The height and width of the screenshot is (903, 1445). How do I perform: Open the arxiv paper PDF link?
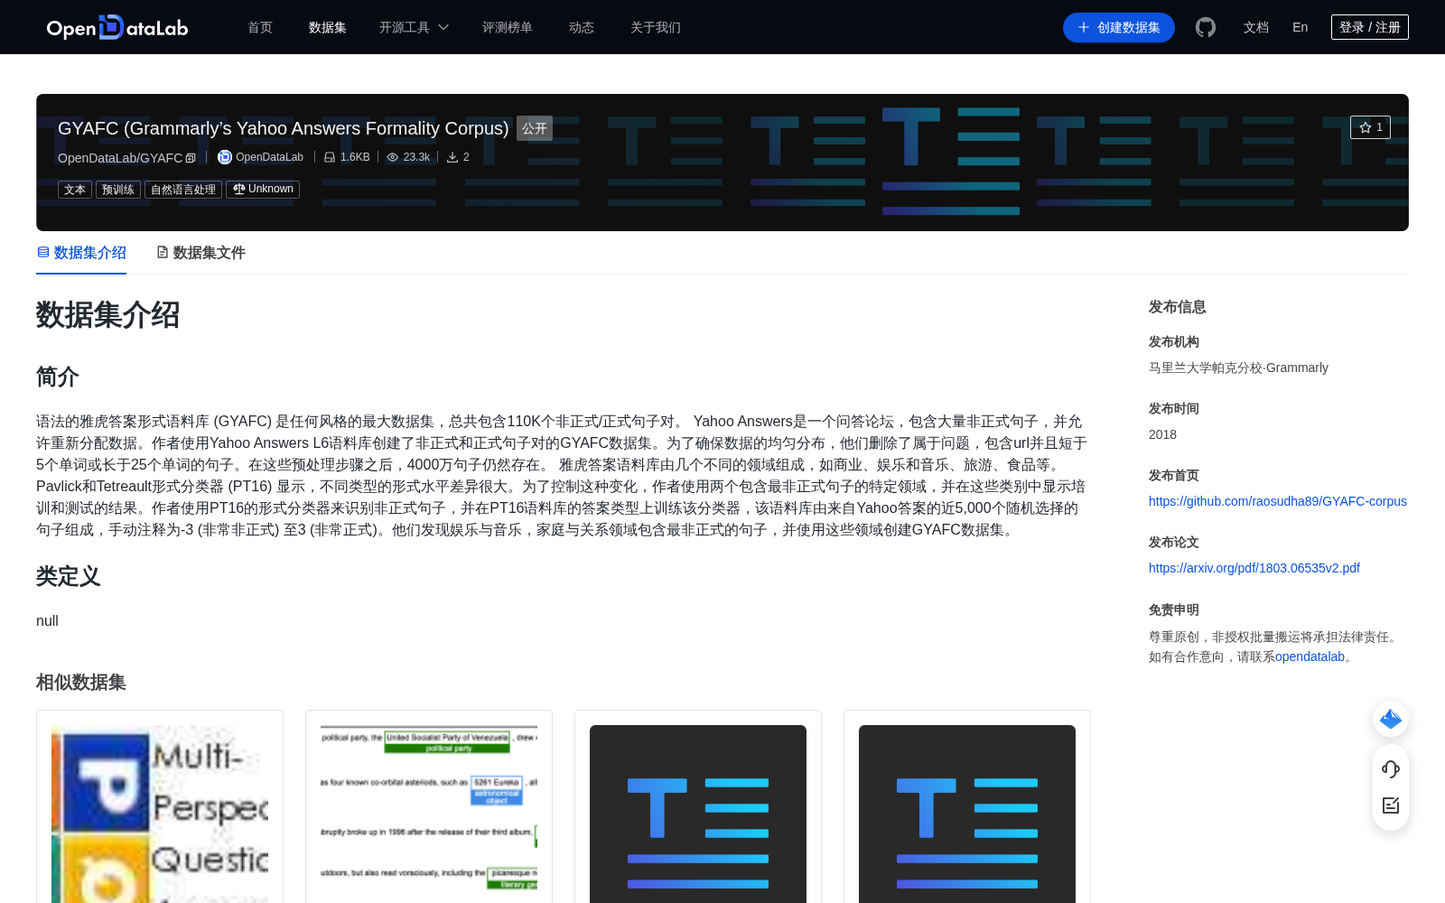1254,568
